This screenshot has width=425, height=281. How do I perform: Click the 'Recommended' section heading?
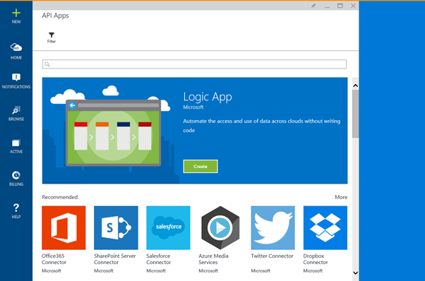[x=59, y=197]
